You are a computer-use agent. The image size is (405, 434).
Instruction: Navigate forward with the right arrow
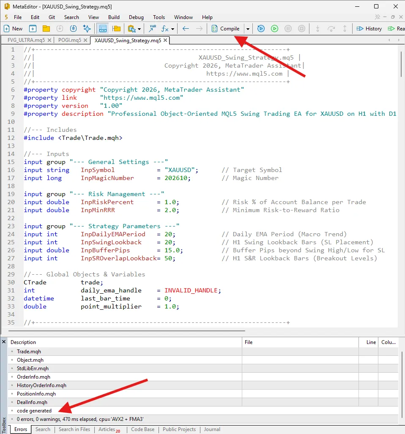point(199,28)
